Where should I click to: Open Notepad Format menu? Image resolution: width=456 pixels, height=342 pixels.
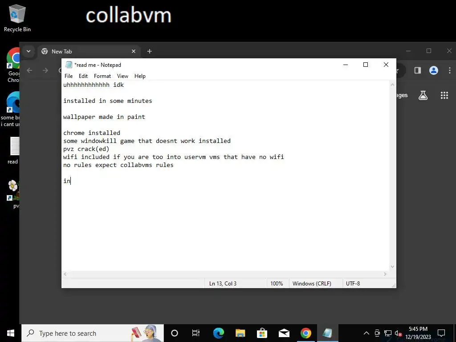tap(102, 76)
